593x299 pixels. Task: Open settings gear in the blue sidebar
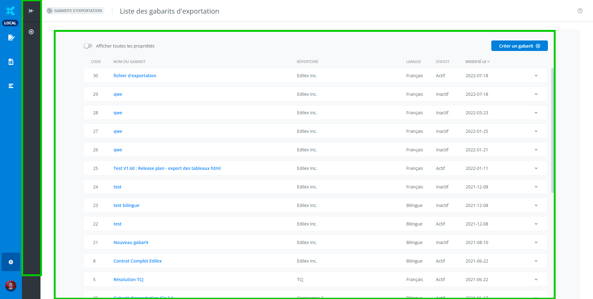[11, 262]
